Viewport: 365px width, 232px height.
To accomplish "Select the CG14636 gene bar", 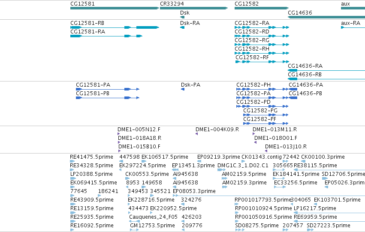I will pos(326,17).
